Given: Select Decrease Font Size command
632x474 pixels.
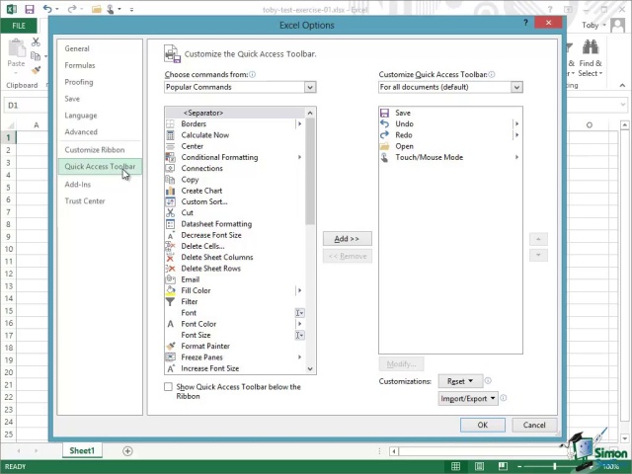Looking at the screenshot, I should point(235,235).
